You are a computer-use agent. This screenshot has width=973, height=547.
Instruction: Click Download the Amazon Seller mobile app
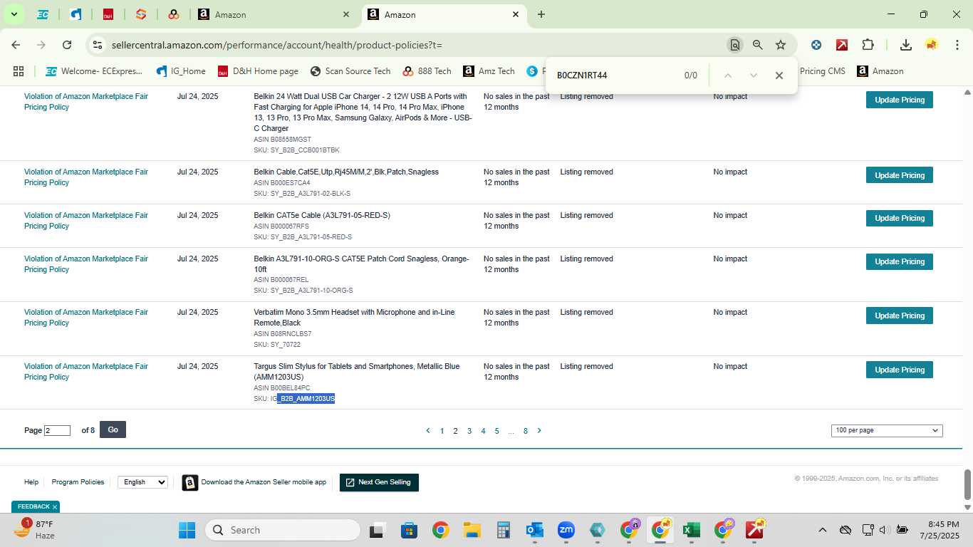[254, 482]
